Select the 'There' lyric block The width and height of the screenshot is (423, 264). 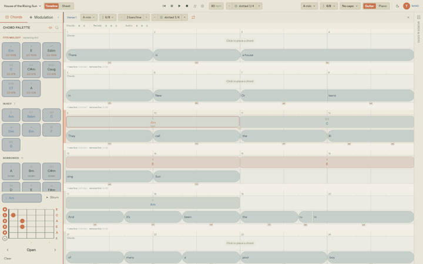(x=109, y=55)
